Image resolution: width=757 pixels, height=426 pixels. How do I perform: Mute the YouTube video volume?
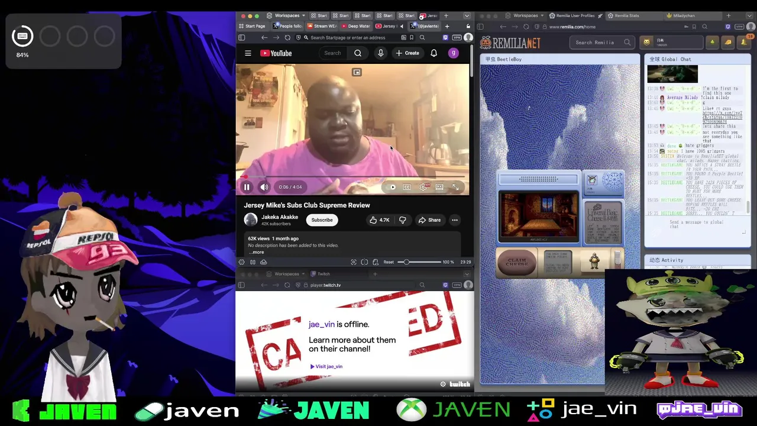(264, 187)
